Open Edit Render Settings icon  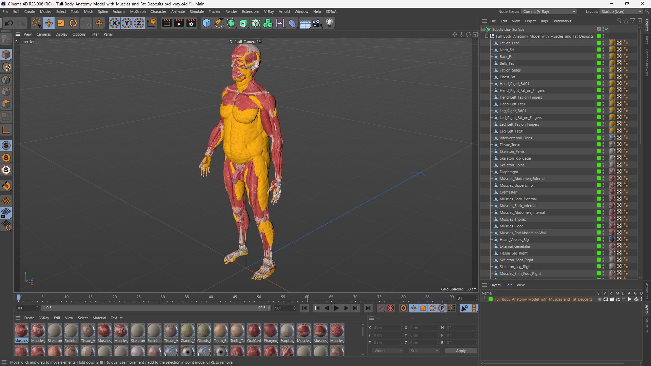(191, 23)
